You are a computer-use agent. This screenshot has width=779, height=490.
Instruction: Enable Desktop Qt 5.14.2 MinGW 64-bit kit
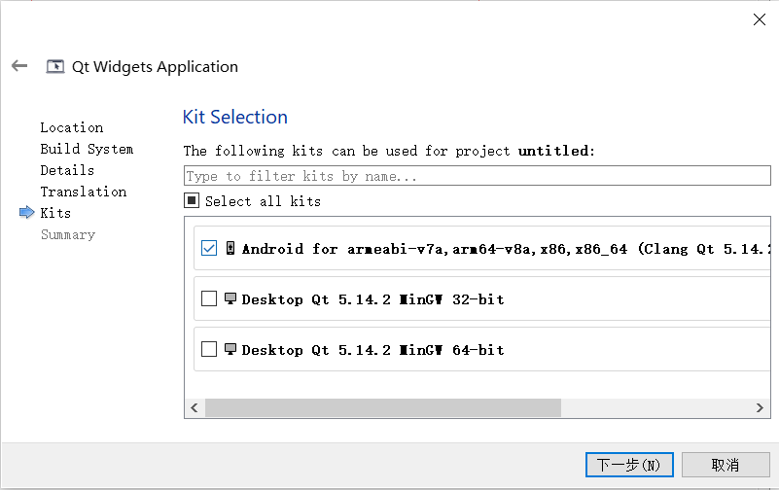(x=209, y=349)
